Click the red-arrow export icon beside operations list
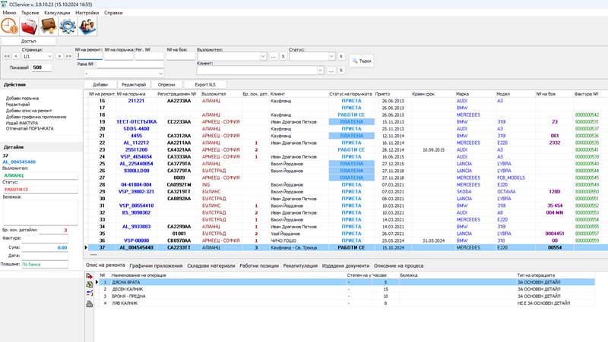608x342 pixels. click(x=89, y=276)
